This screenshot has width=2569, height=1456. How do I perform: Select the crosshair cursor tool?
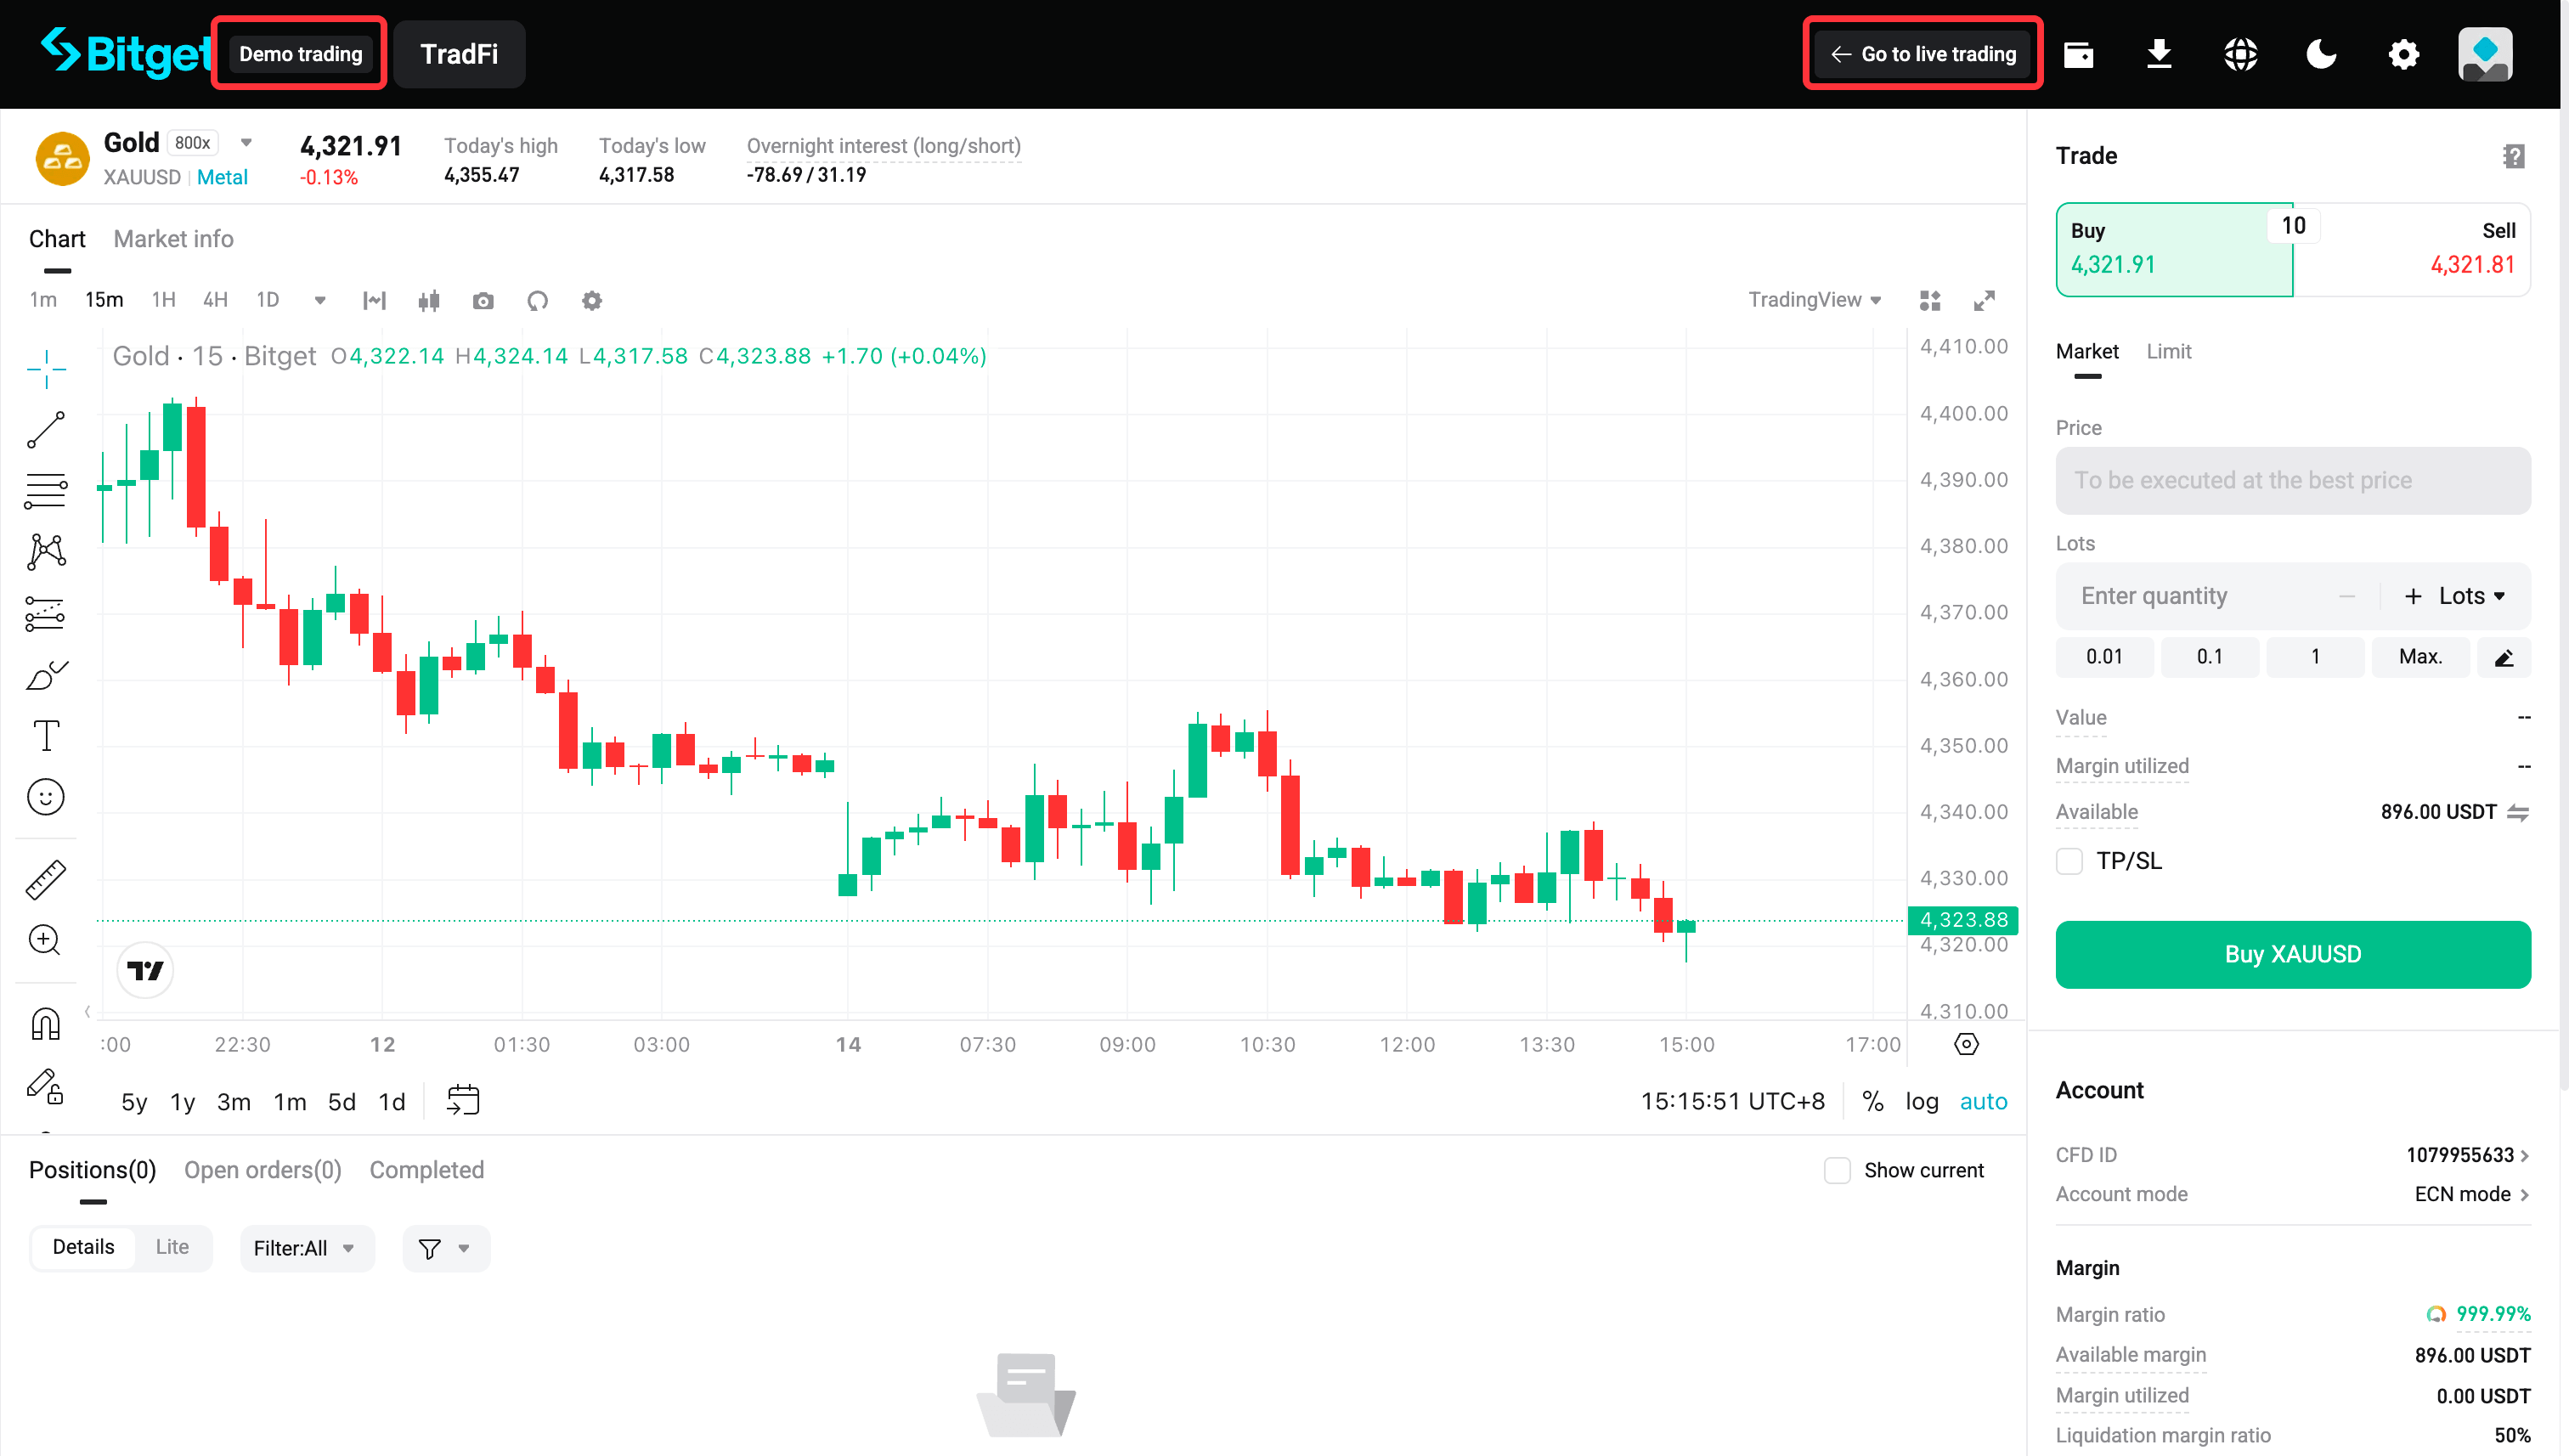46,369
